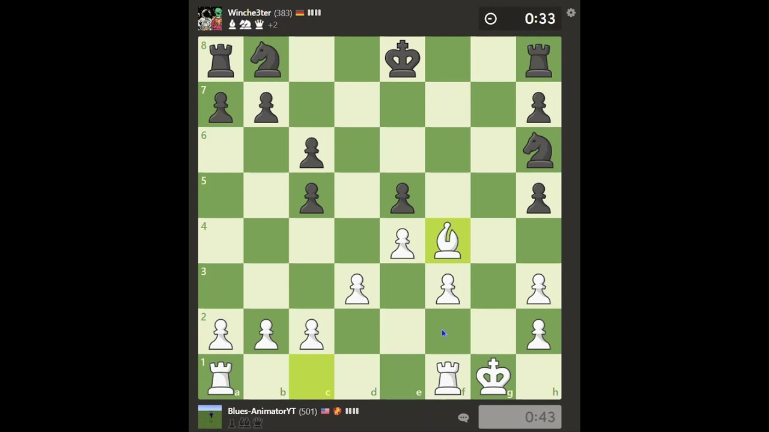This screenshot has width=769, height=432.
Task: Click the black king on e8
Action: pyautogui.click(x=403, y=59)
